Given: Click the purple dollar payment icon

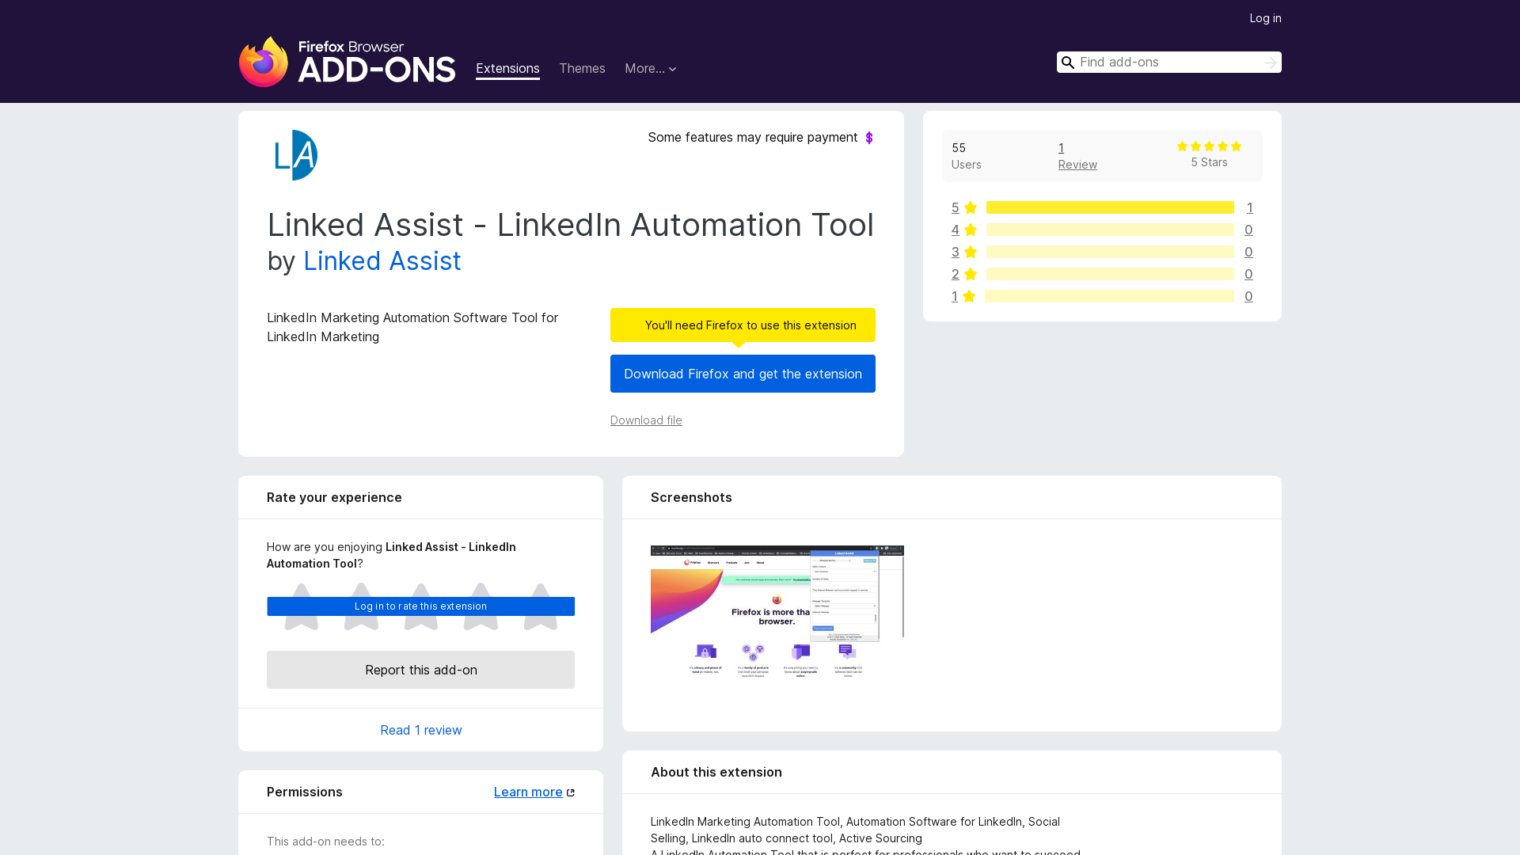Looking at the screenshot, I should pyautogui.click(x=869, y=138).
